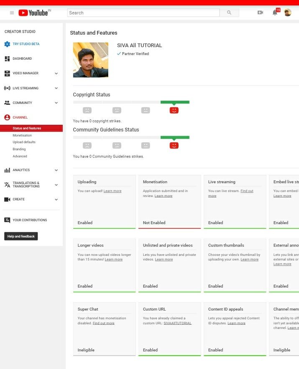299x369 pixels.
Task: Click the Live Streaming broadcast icon
Action: coord(7,88)
